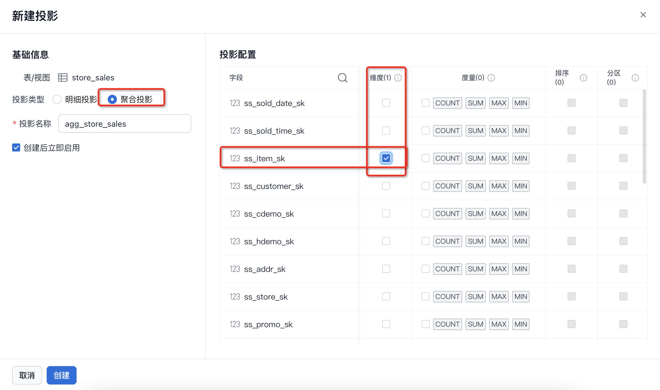The image size is (660, 390).
Task: Uncheck 创建后立即启用 checkbox
Action: (16, 148)
